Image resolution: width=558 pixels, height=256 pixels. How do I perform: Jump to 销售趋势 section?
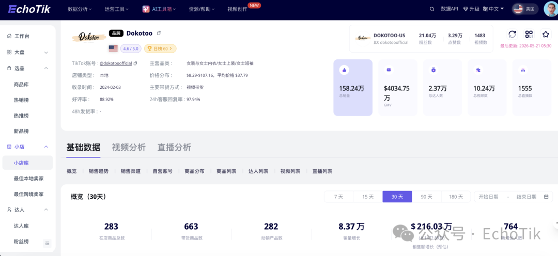[x=99, y=171]
